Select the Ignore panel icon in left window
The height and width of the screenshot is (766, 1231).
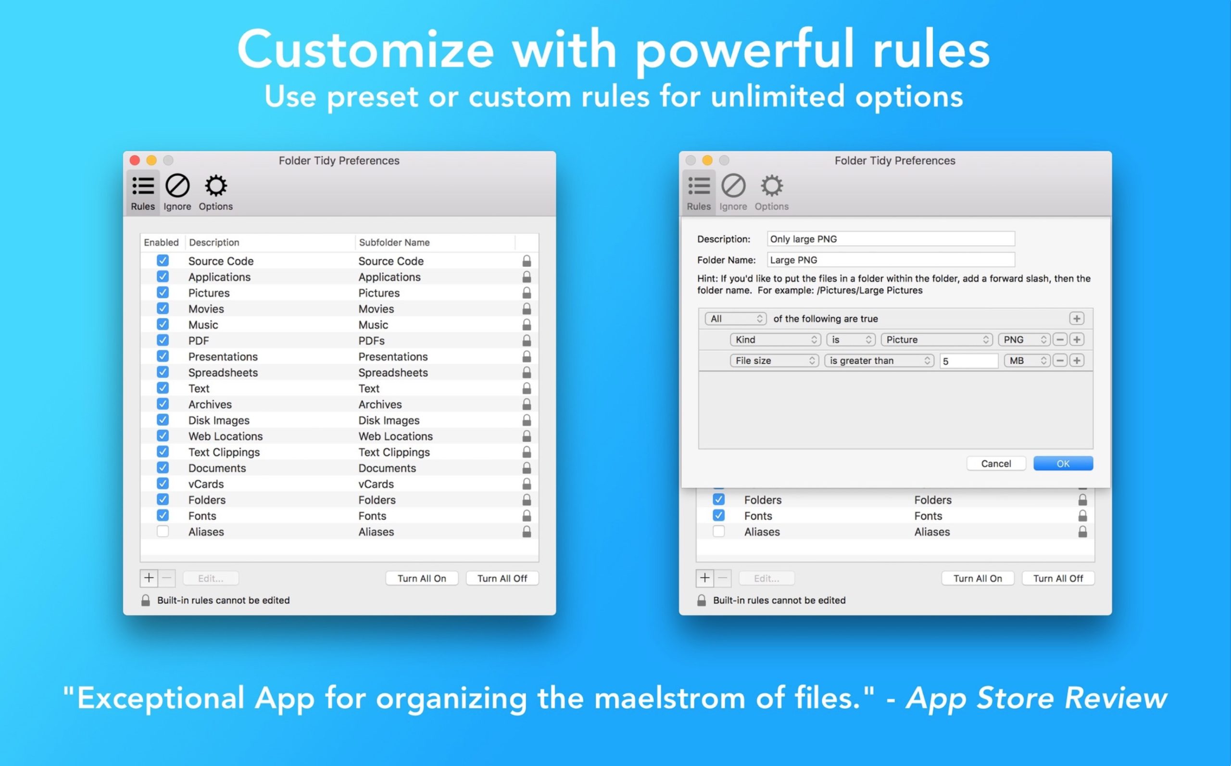tap(176, 191)
